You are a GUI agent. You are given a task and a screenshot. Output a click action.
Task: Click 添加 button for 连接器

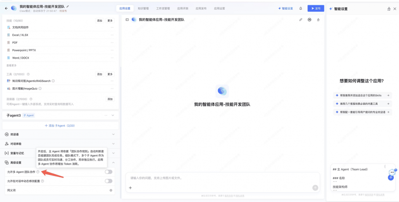[110, 99]
